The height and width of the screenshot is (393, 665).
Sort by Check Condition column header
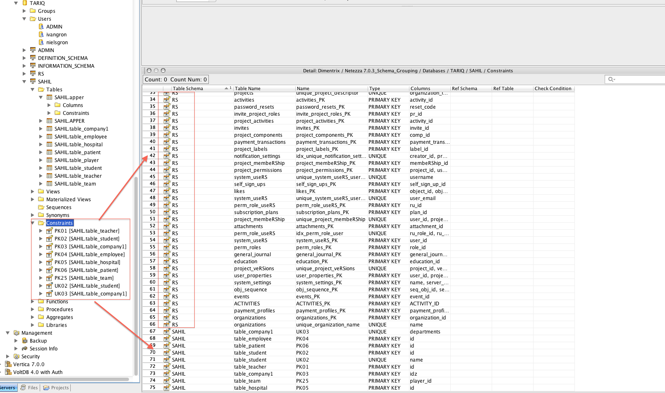[x=554, y=88]
